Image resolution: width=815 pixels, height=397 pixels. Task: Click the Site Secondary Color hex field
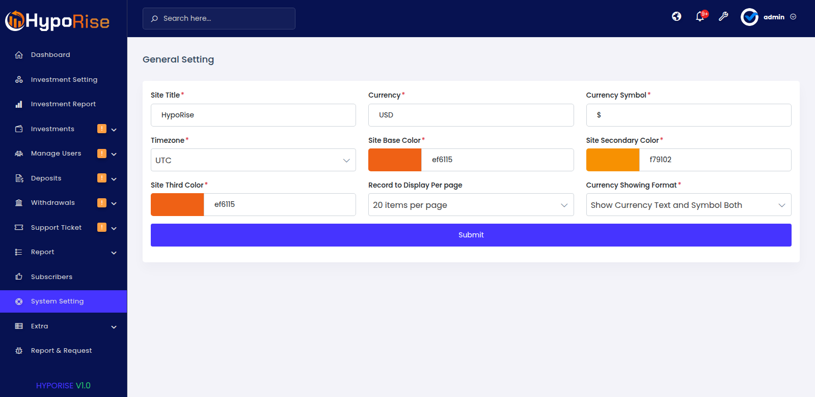[715, 160]
